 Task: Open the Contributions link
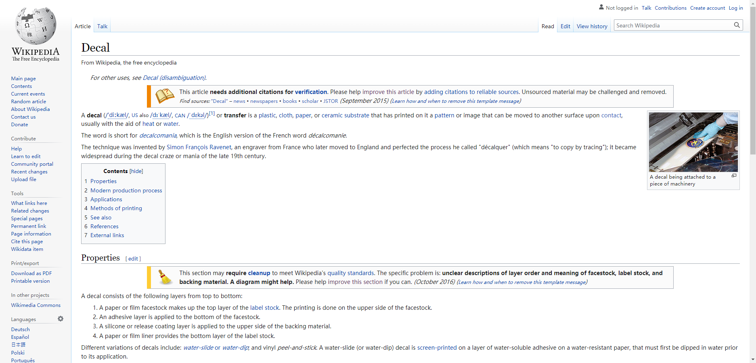tap(670, 8)
